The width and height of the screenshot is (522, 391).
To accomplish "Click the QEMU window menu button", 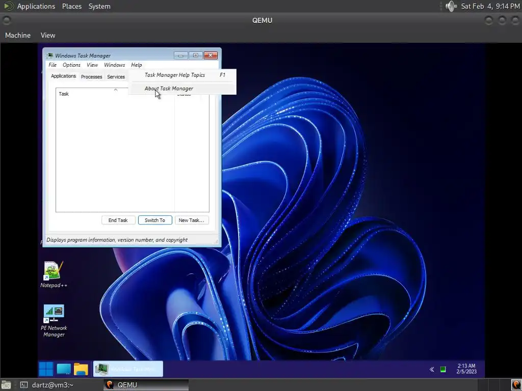I will [x=6, y=20].
